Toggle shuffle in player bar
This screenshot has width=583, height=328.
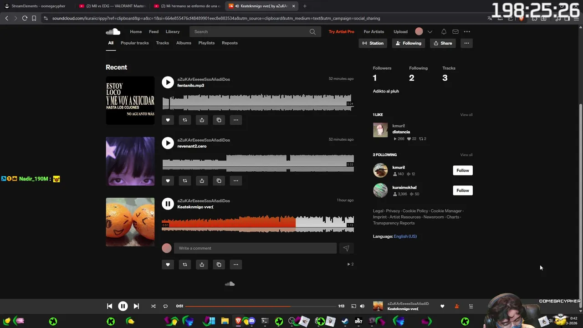[153, 306]
